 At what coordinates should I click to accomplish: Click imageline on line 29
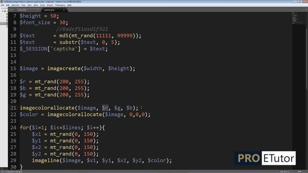46,161
